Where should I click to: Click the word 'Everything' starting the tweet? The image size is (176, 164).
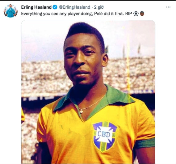(32, 14)
